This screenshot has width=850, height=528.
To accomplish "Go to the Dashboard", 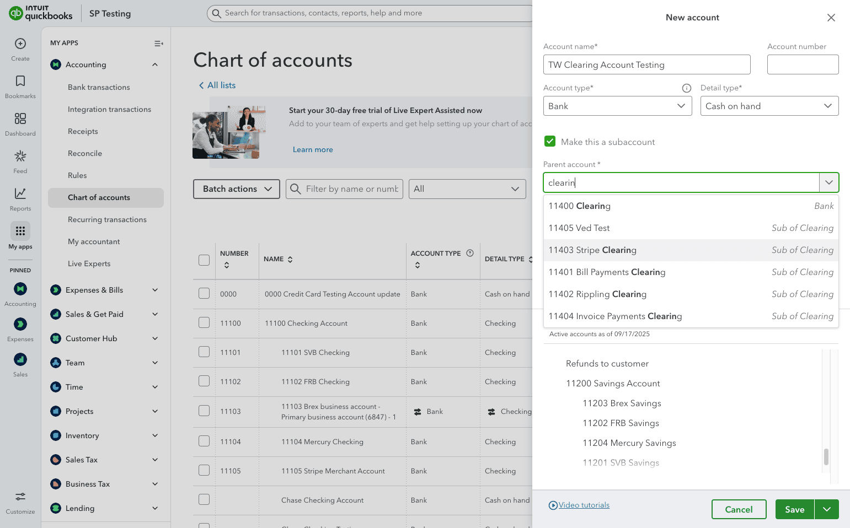I will click(20, 123).
